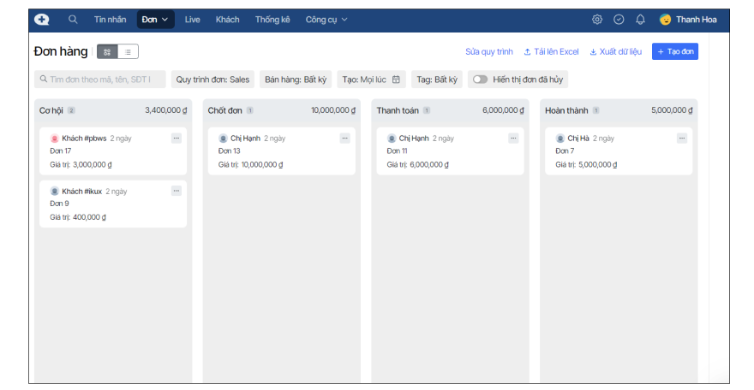This screenshot has height=390, width=754.
Task: Click the checkmark circle tasks icon
Action: click(619, 20)
